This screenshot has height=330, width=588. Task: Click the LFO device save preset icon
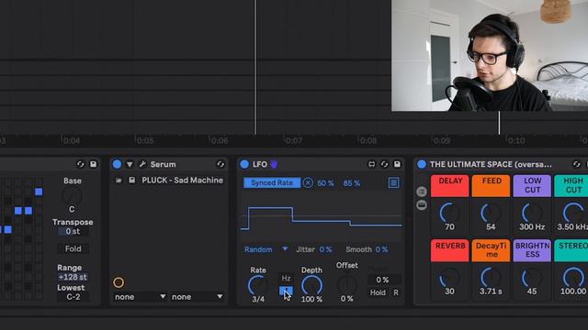point(397,164)
